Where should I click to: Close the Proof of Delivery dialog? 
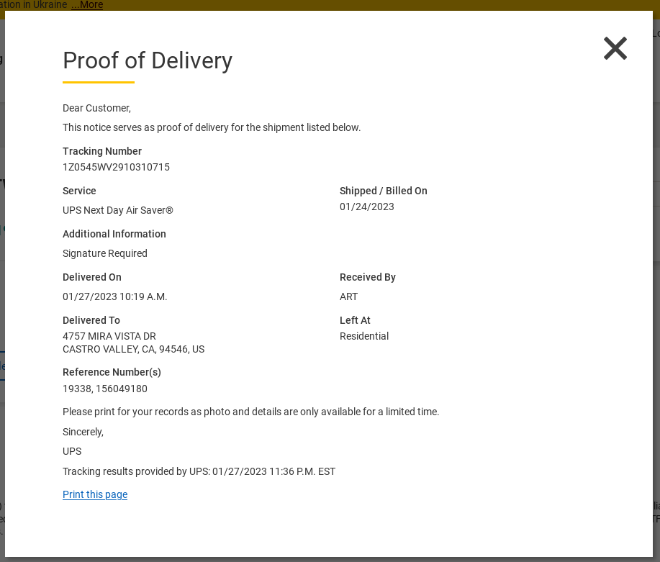tap(615, 48)
